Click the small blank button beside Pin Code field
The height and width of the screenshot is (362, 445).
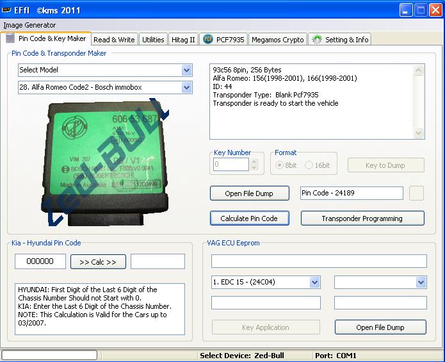click(416, 193)
